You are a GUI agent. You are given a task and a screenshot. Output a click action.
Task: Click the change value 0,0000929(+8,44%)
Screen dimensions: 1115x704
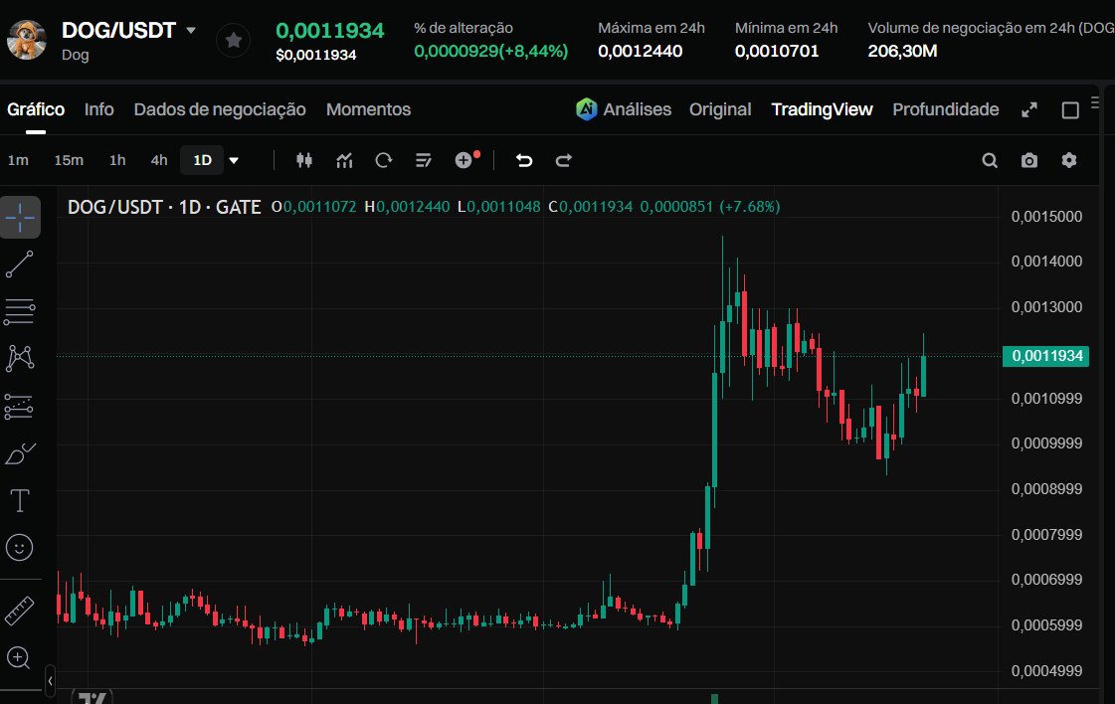tap(490, 51)
